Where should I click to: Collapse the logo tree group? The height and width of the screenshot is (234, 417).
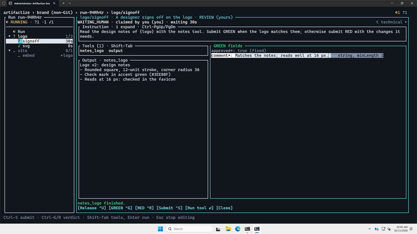(x=10, y=36)
